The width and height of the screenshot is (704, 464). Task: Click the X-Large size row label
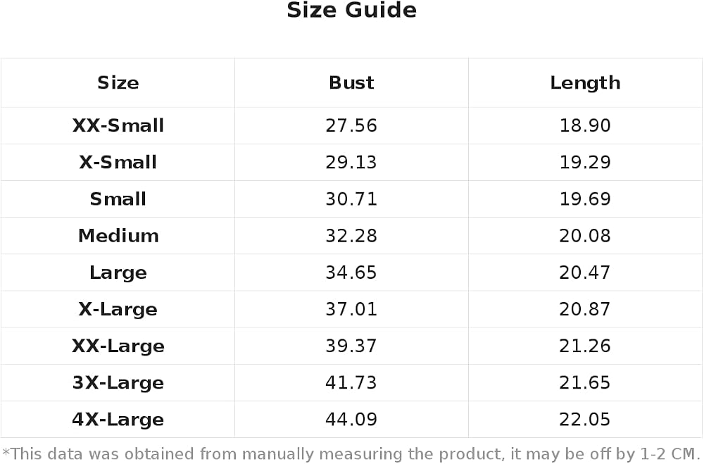pyautogui.click(x=118, y=310)
